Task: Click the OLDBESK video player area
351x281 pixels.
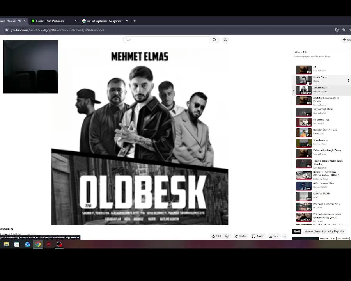Action: pos(140,136)
